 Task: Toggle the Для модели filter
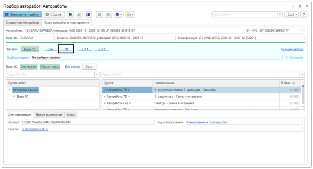pyautogui.click(x=29, y=67)
